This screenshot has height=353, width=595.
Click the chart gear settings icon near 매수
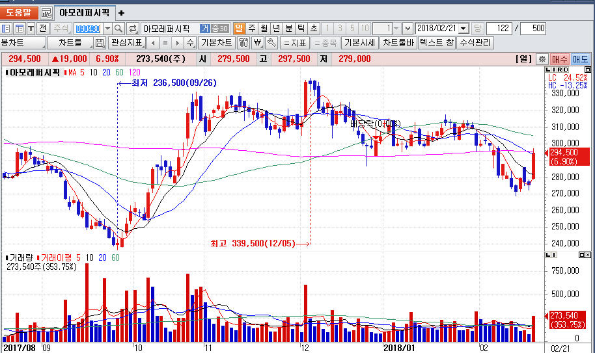click(542, 59)
